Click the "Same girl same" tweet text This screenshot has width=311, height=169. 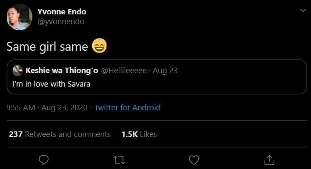click(x=47, y=46)
